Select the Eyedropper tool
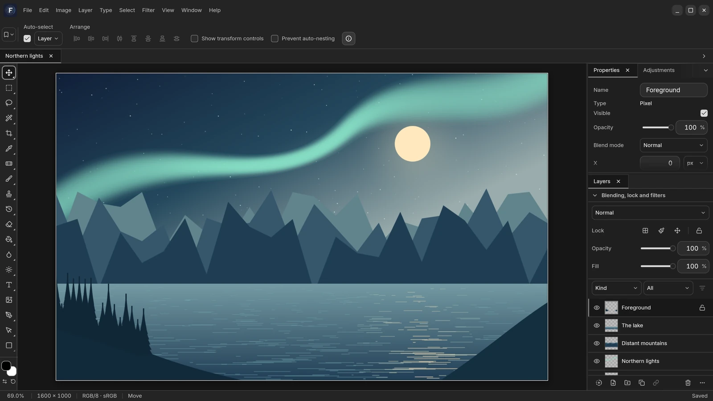 click(x=9, y=148)
